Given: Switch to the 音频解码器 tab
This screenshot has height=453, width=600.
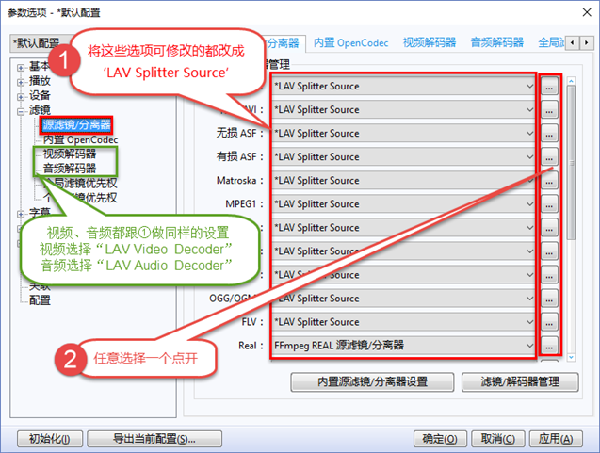Looking at the screenshot, I should click(x=497, y=43).
